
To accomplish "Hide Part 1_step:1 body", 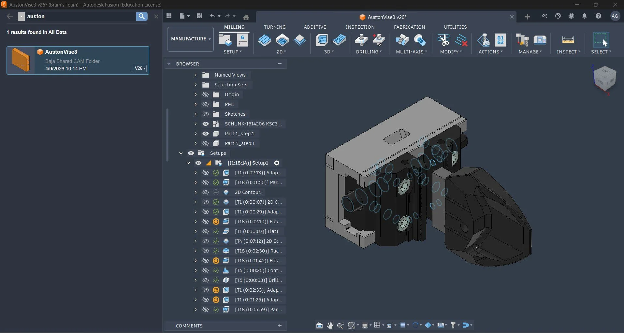I will 206,134.
